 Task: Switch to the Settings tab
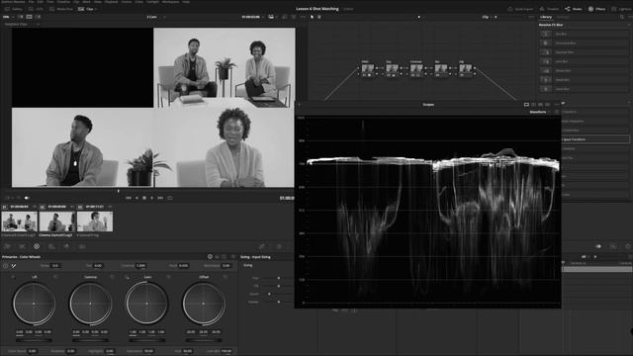(563, 17)
